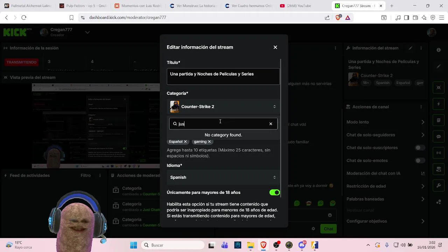This screenshot has height=252, width=448.
Task: Open the Categoría dropdown showing Counter-Strike 2
Action: [x=223, y=107]
